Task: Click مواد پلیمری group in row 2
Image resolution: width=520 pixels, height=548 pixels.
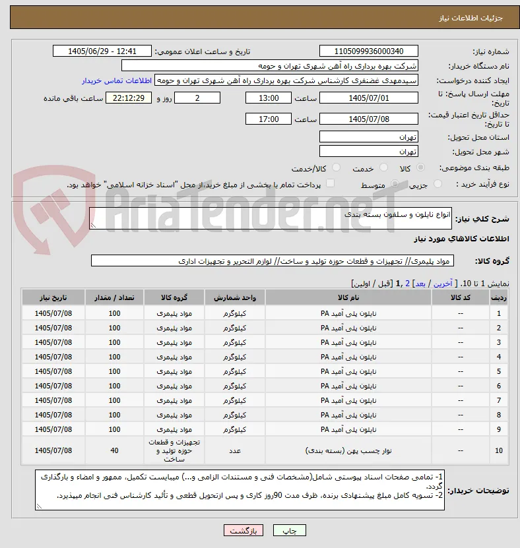Action: pos(174,328)
